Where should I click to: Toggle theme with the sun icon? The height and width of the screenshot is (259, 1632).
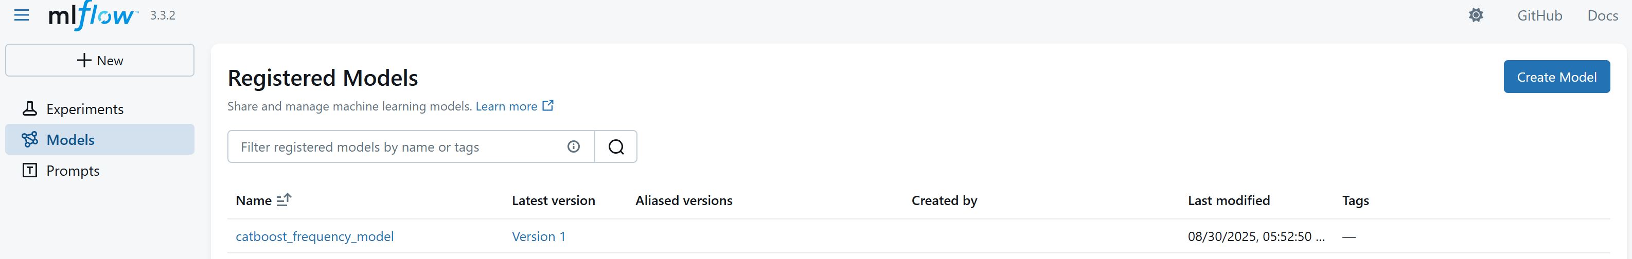(1476, 15)
